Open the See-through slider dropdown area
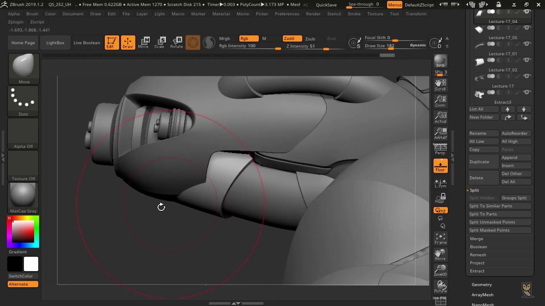 (363, 4)
